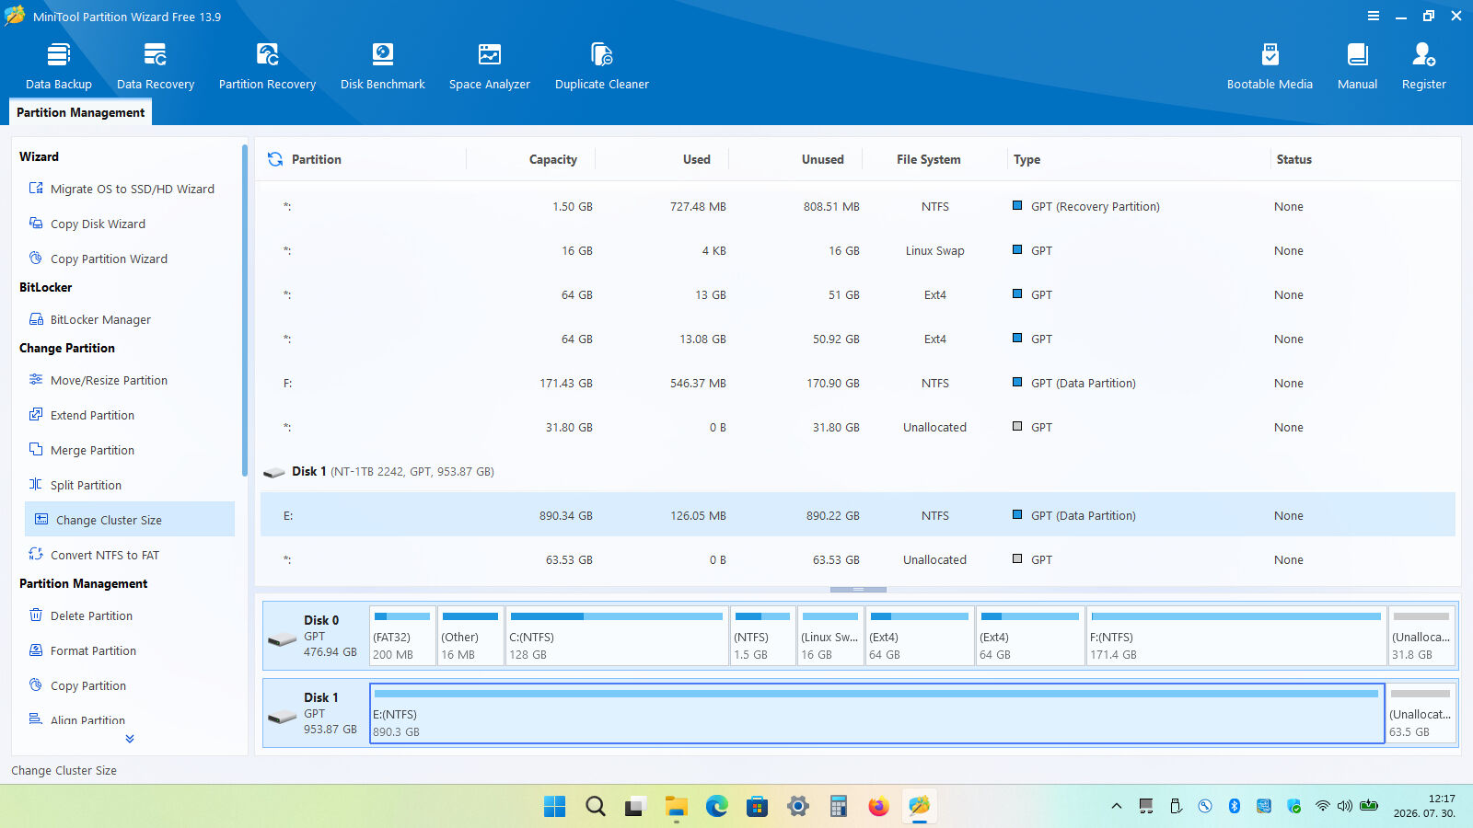Screen dimensions: 1473x828
Task: Select the (Other) 16 MB partition block
Action: click(470, 635)
